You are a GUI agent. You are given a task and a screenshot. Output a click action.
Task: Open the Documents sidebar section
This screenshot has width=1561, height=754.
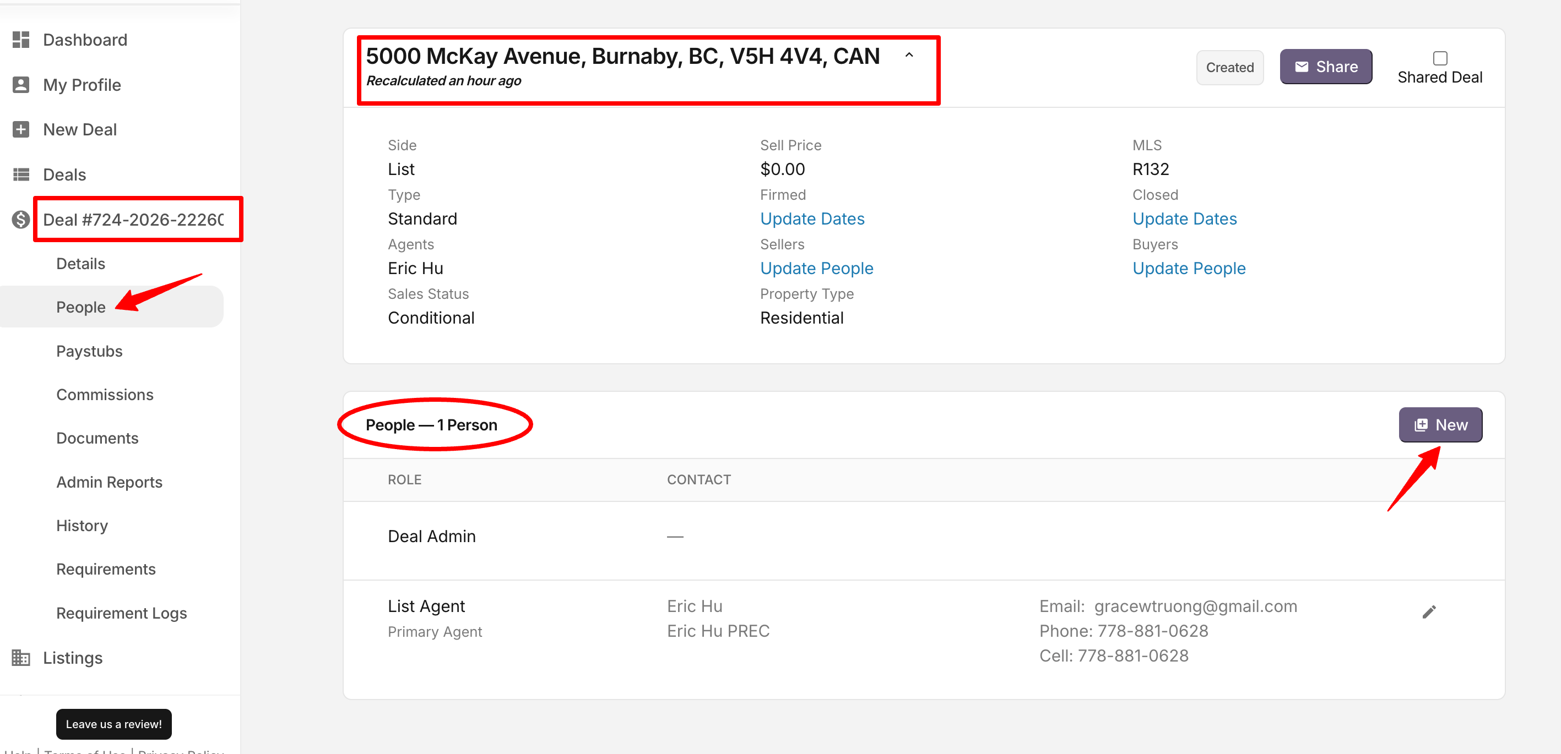[97, 439]
